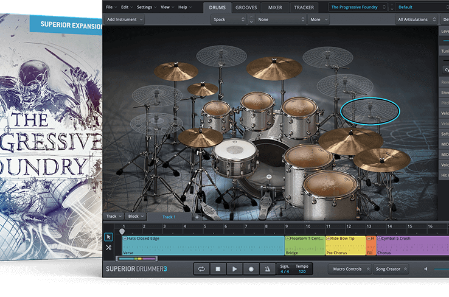Screen dimensions: 449x297
Task: Step through presets using Spock stepper arrows
Action: click(251, 19)
